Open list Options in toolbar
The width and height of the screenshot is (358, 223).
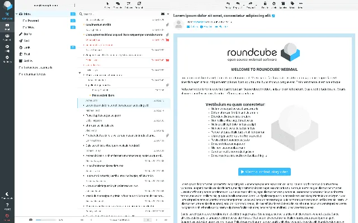(129, 5)
